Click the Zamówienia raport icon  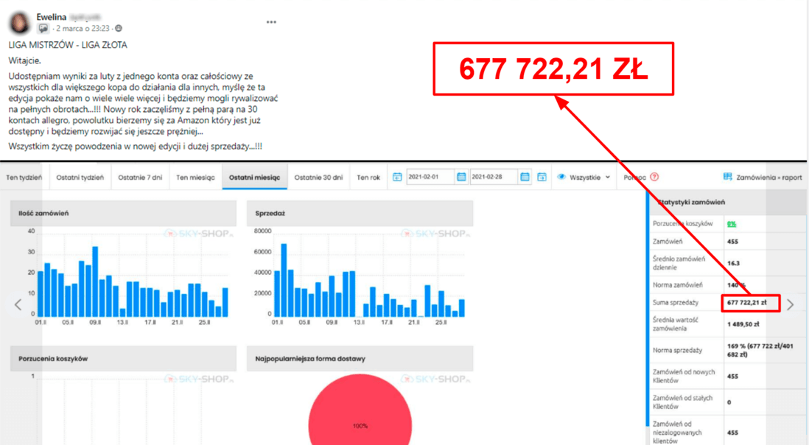point(728,177)
